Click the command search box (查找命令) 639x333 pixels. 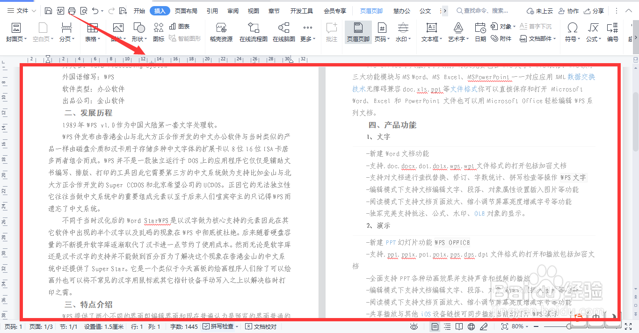pyautogui.click(x=483, y=11)
